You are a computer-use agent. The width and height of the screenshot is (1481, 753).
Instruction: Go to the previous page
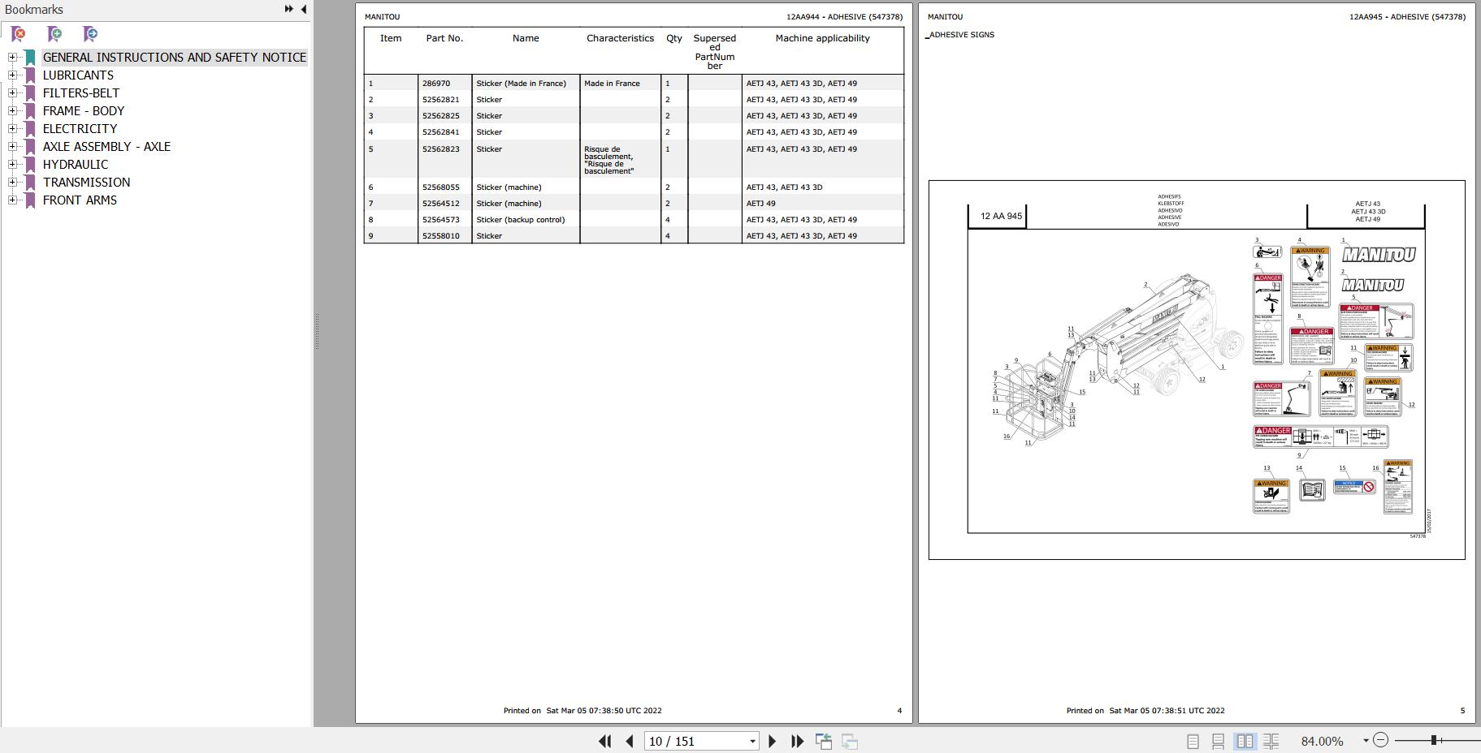630,741
